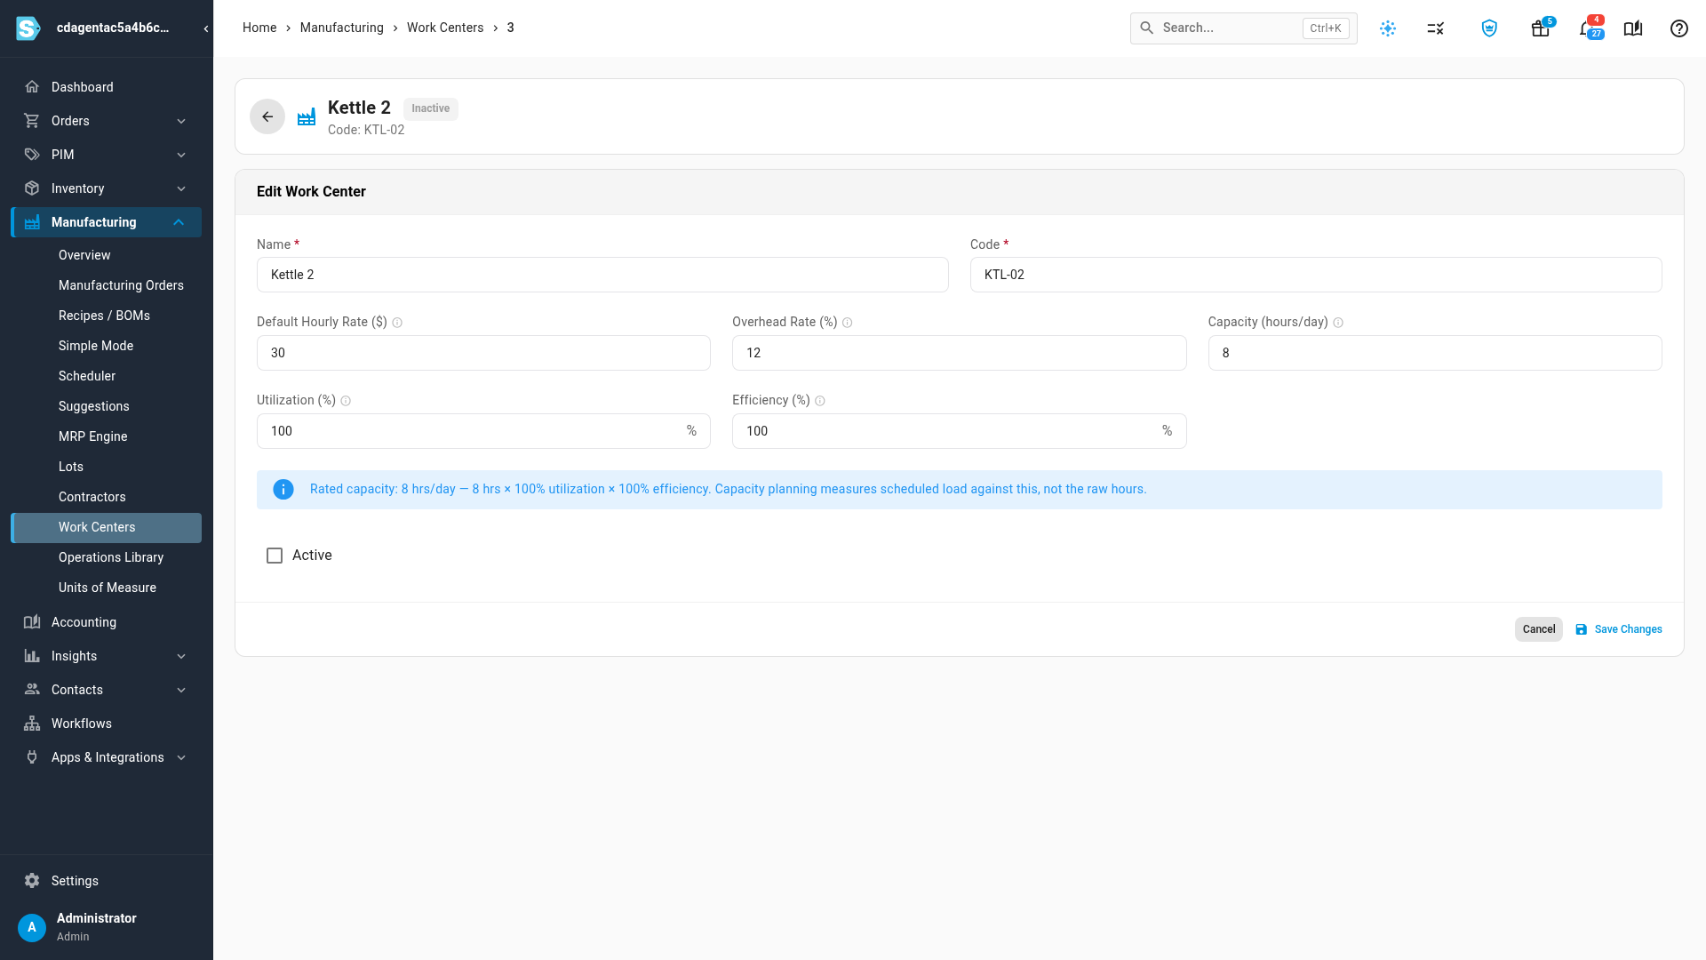Viewport: 1706px width, 960px height.
Task: Click Save Changes button
Action: click(x=1618, y=629)
